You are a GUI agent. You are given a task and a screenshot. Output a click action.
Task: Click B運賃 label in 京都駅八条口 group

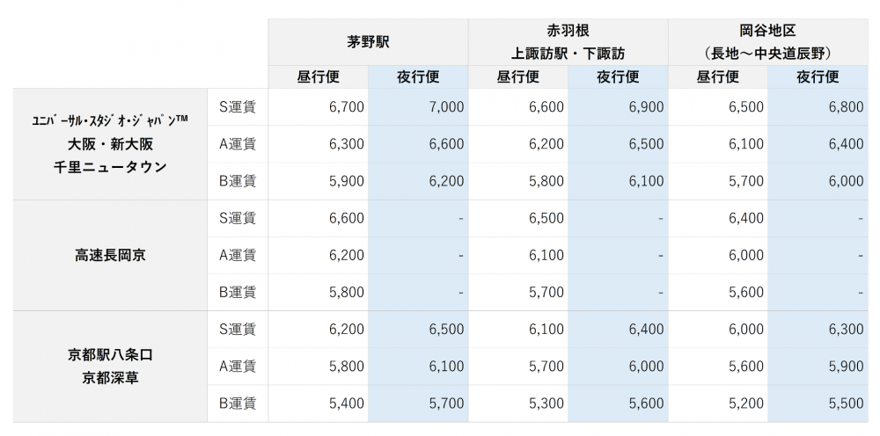(x=238, y=403)
